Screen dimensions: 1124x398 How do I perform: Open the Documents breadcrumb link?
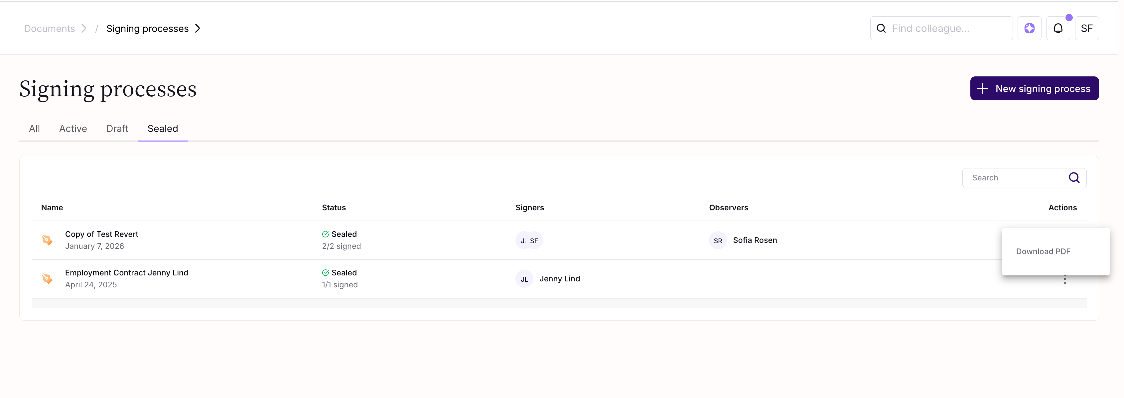(x=49, y=28)
